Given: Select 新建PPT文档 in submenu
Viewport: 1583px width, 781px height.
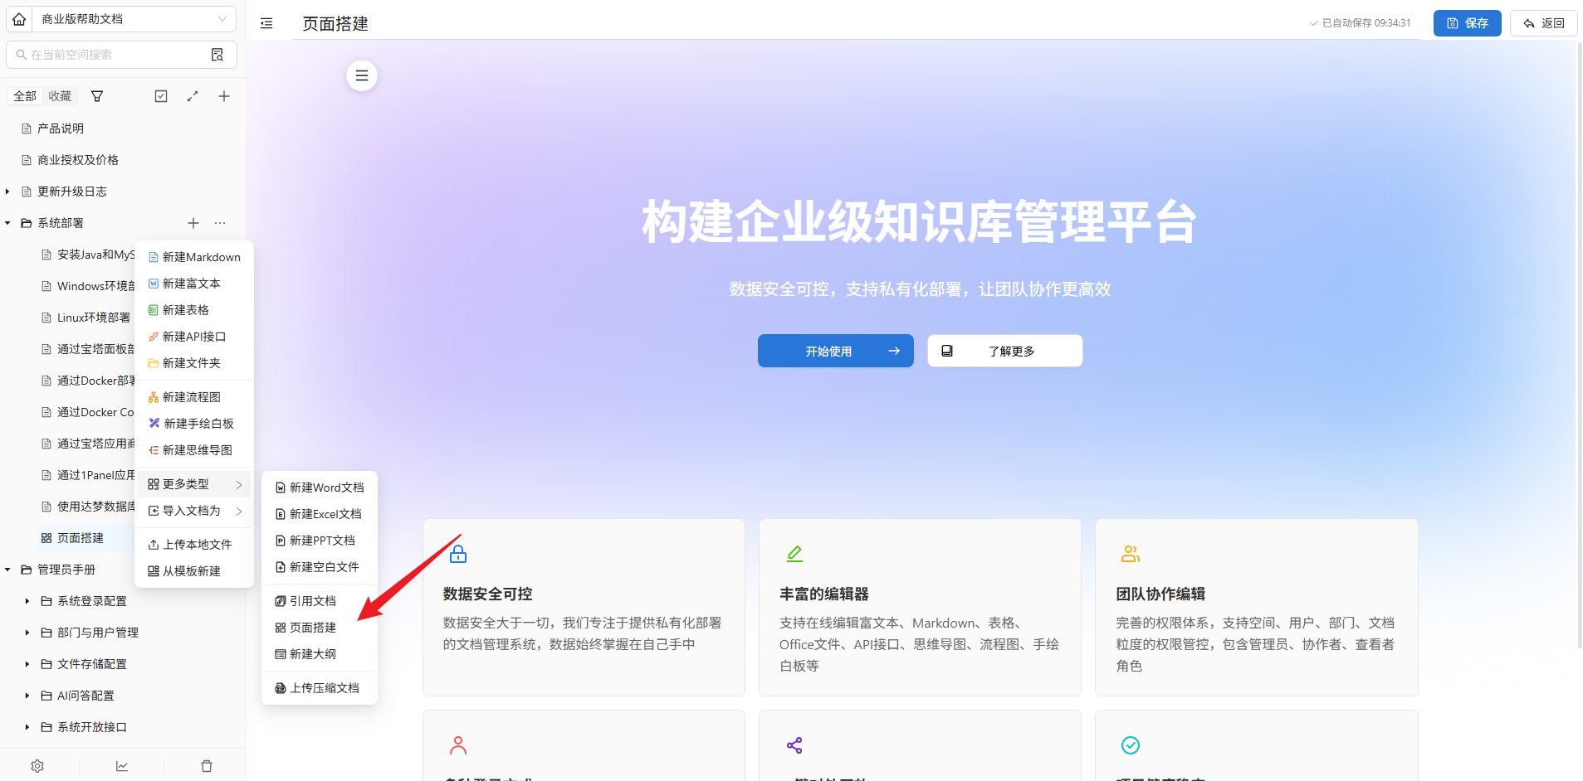Looking at the screenshot, I should [320, 541].
